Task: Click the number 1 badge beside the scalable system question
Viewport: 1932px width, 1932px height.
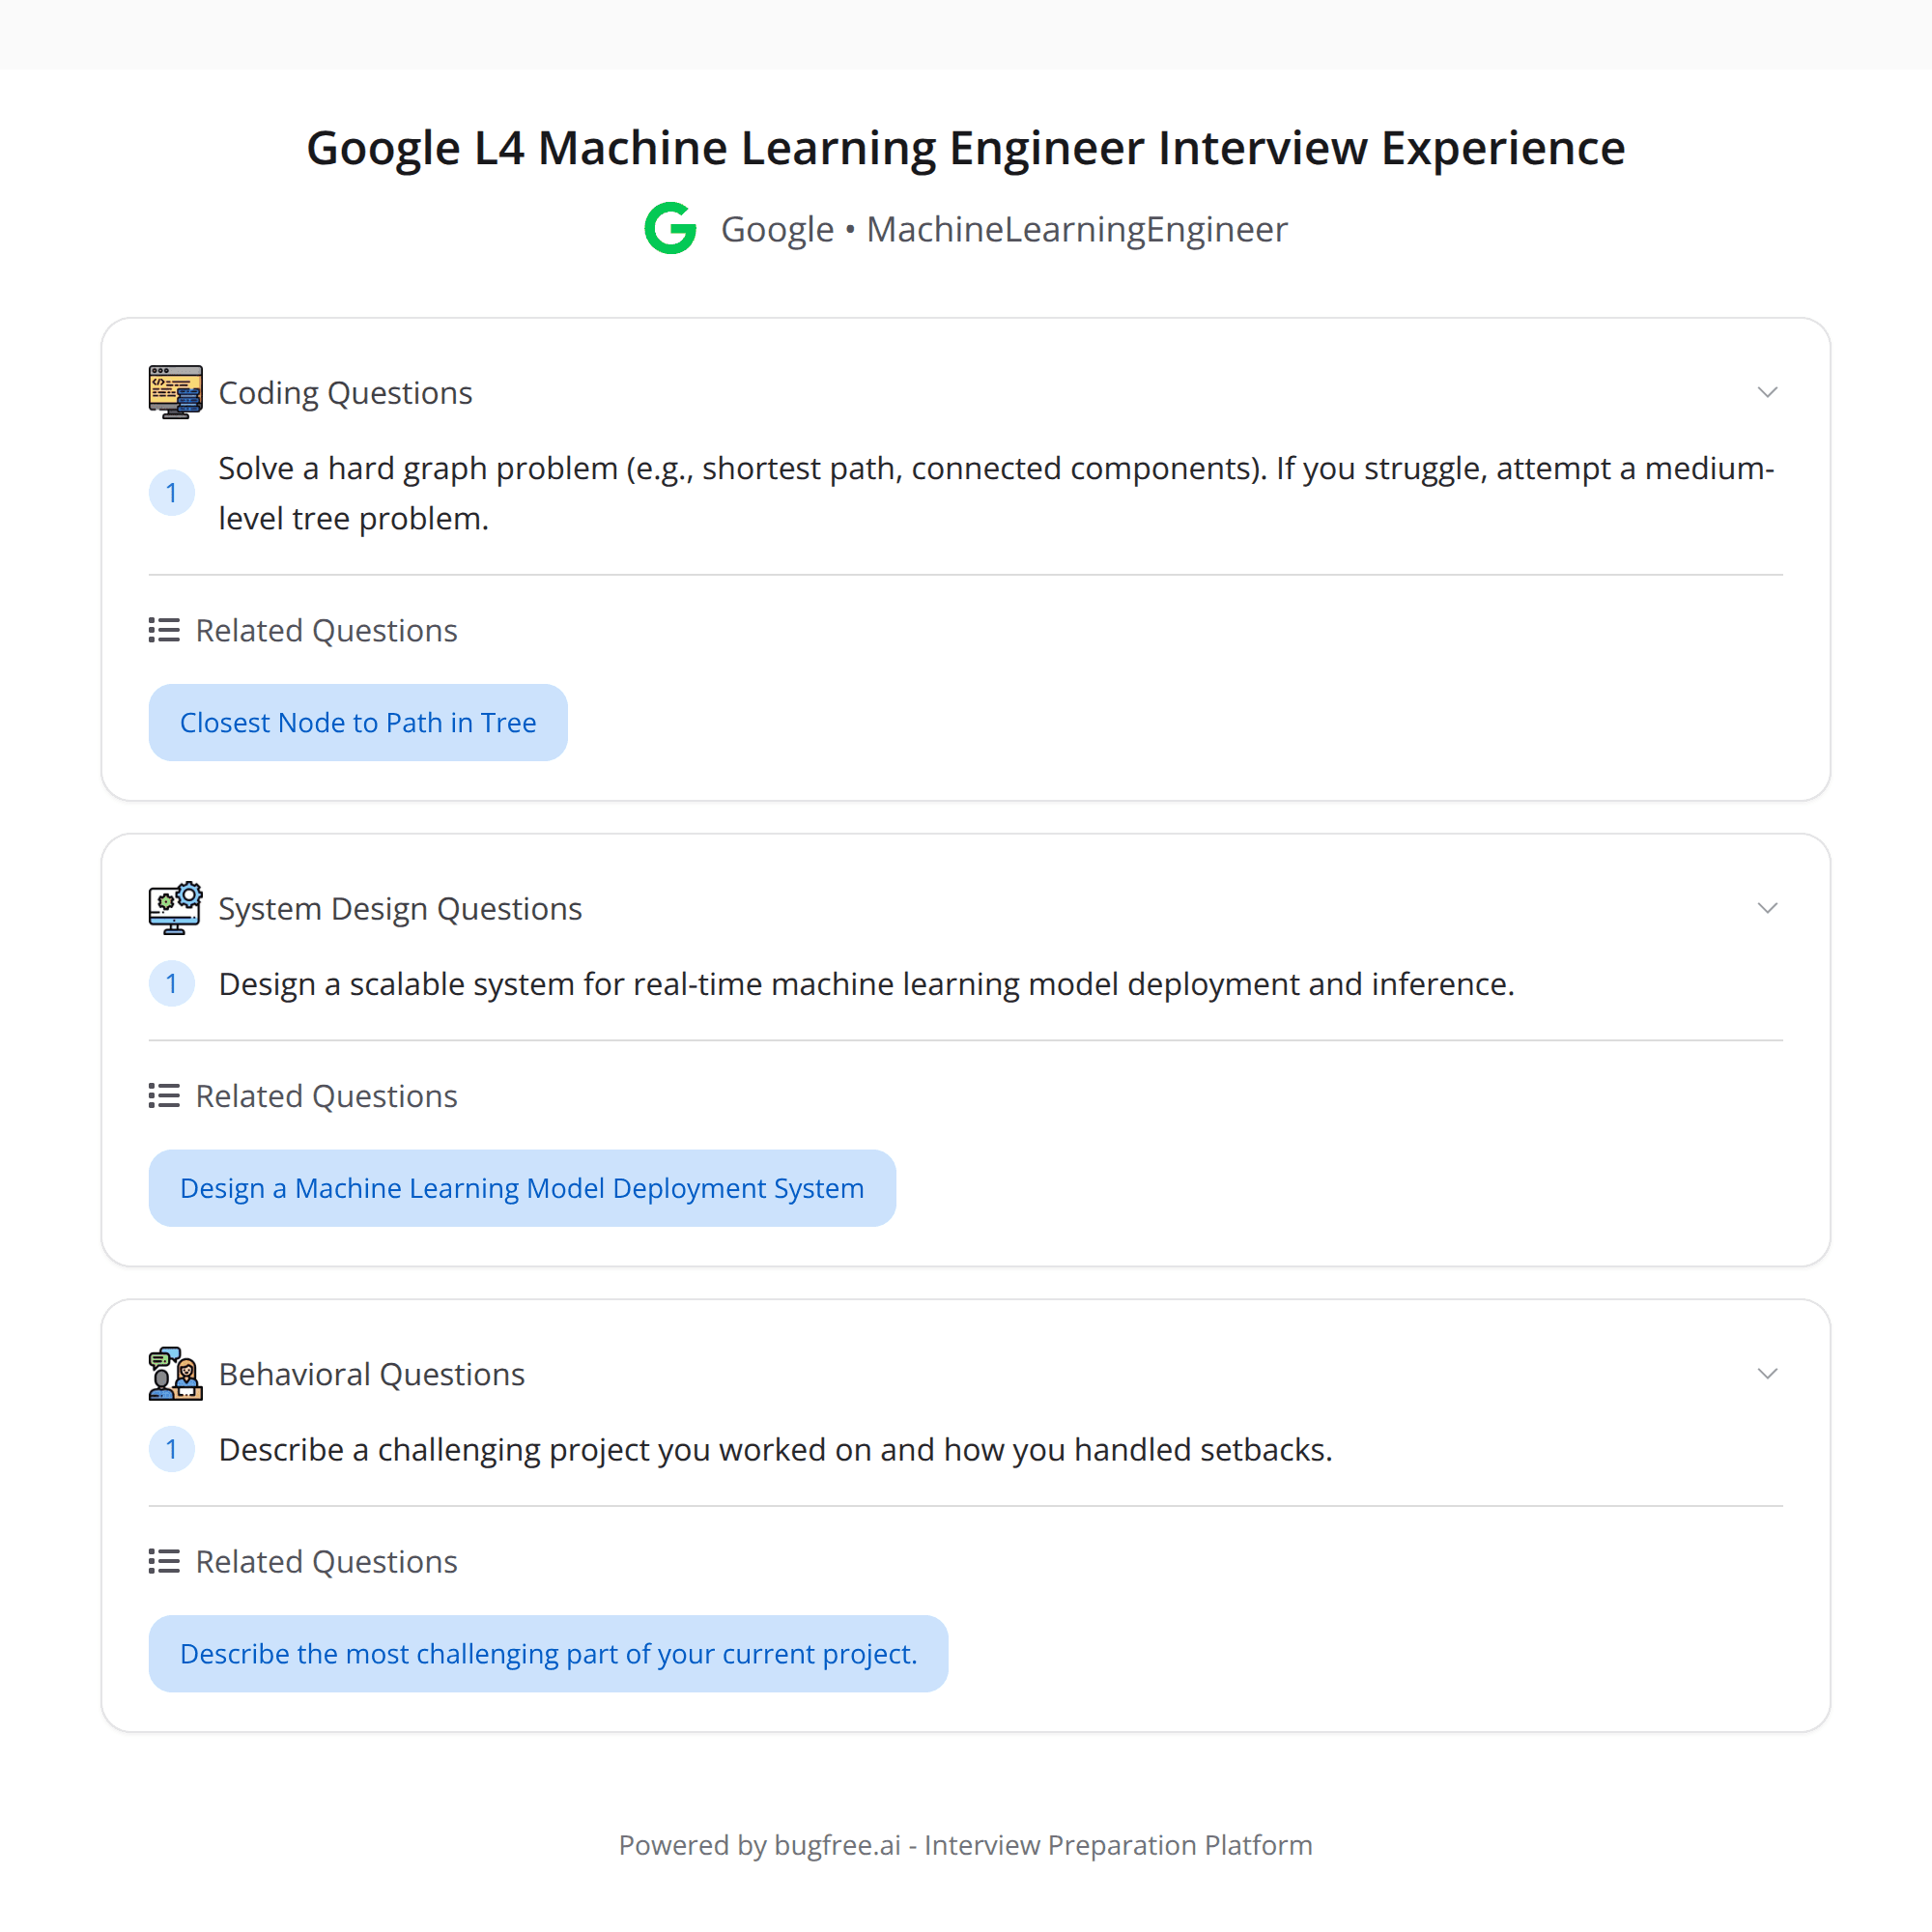Action: pyautogui.click(x=172, y=983)
